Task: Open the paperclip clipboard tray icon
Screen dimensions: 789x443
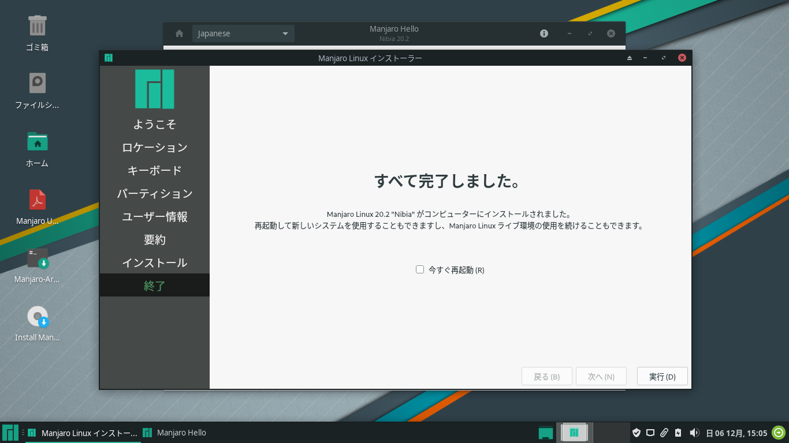Action: [x=664, y=433]
